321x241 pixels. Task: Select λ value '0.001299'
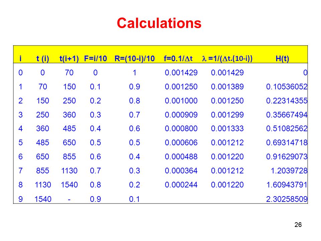coord(227,114)
